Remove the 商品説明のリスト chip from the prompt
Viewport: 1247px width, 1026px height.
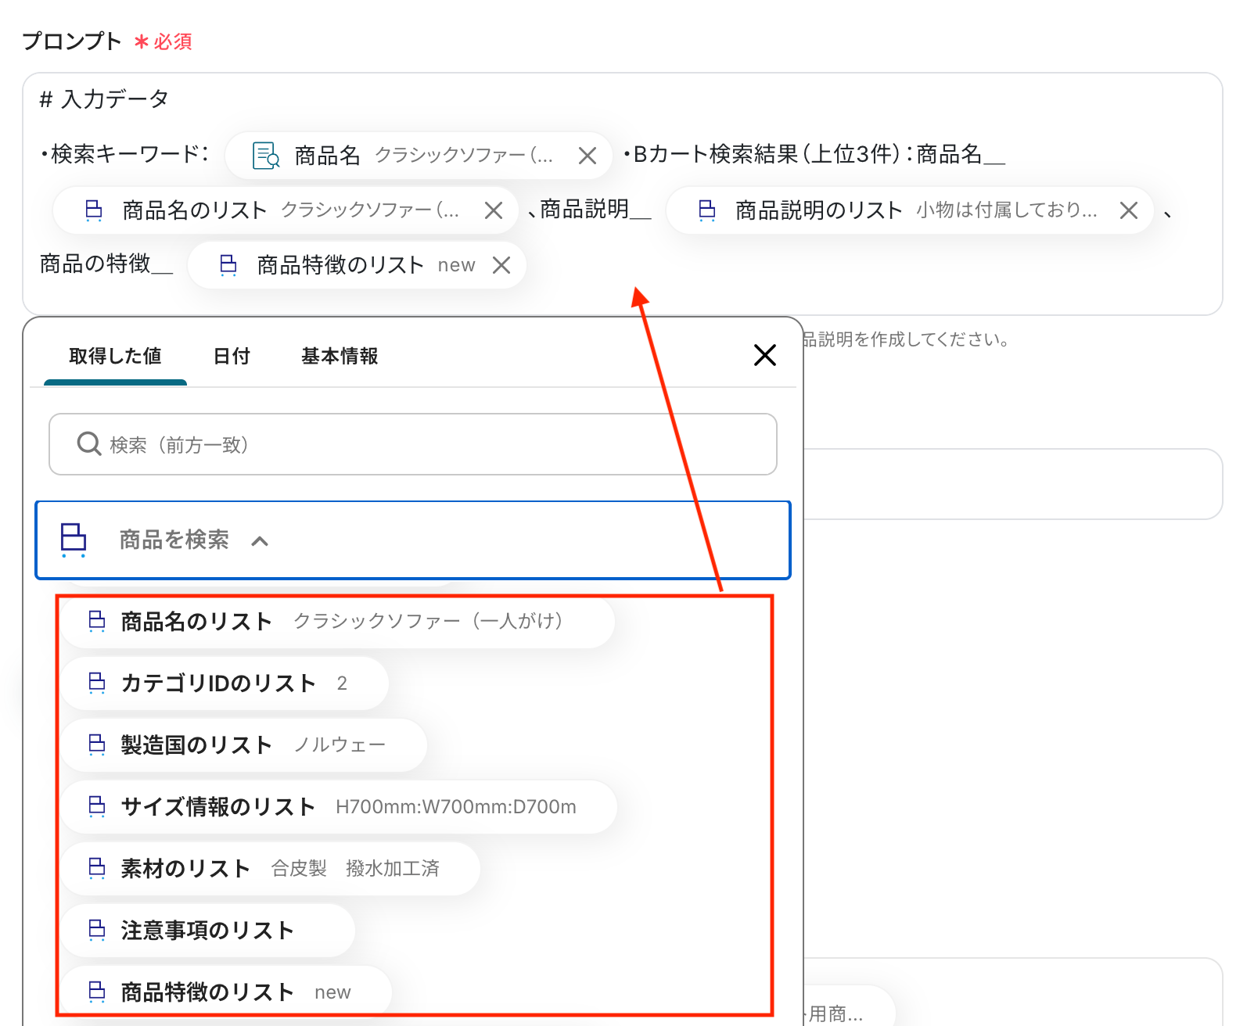[1129, 210]
